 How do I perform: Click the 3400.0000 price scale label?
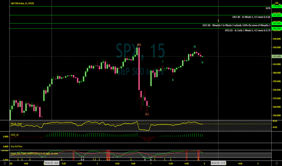(x=277, y=73)
